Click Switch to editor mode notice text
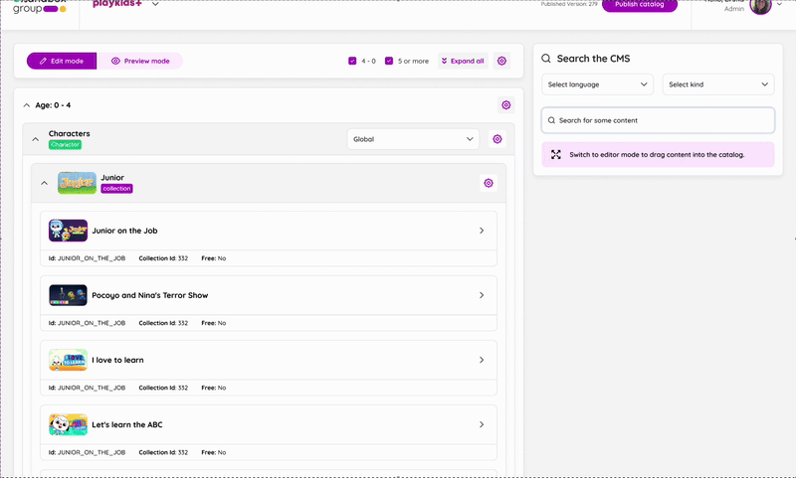796x478 pixels. pyautogui.click(x=657, y=155)
